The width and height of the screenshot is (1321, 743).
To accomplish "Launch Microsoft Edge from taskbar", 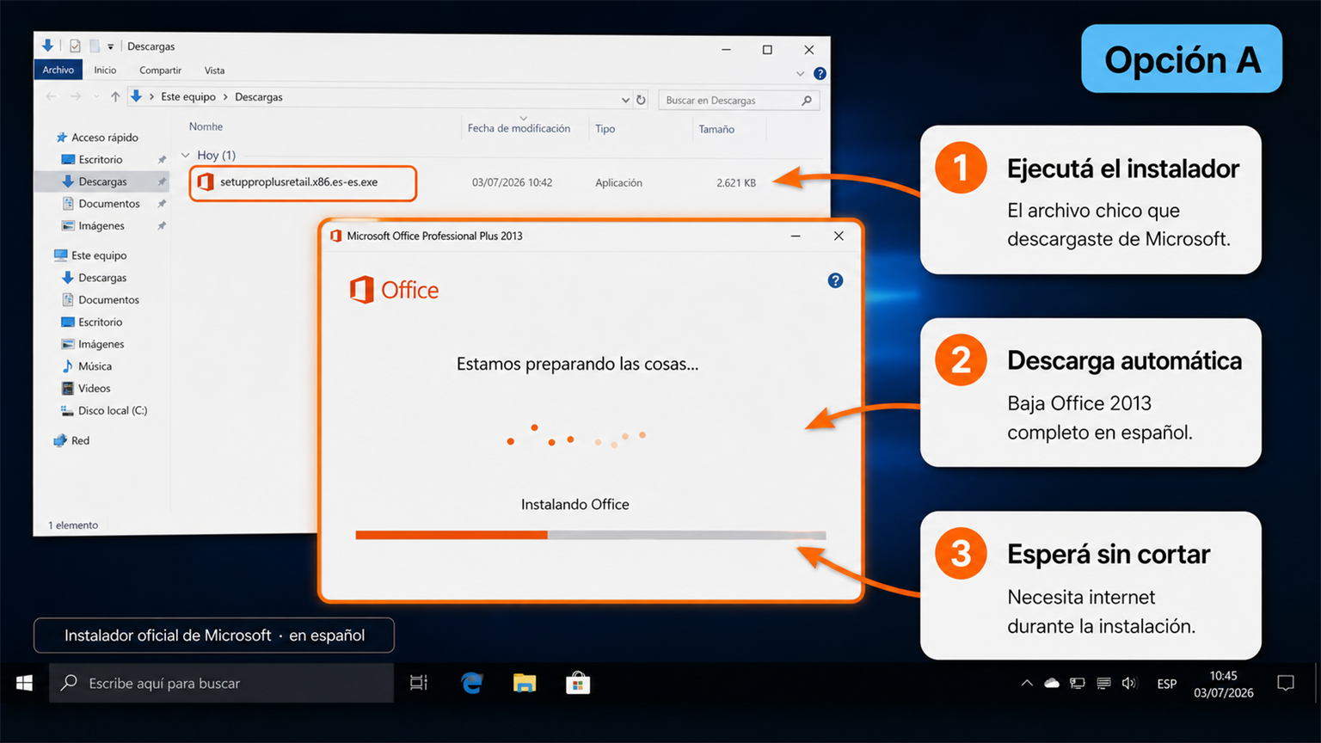I will click(471, 683).
